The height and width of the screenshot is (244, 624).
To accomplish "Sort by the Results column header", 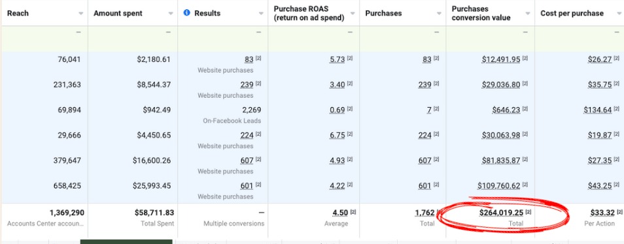I will (207, 13).
